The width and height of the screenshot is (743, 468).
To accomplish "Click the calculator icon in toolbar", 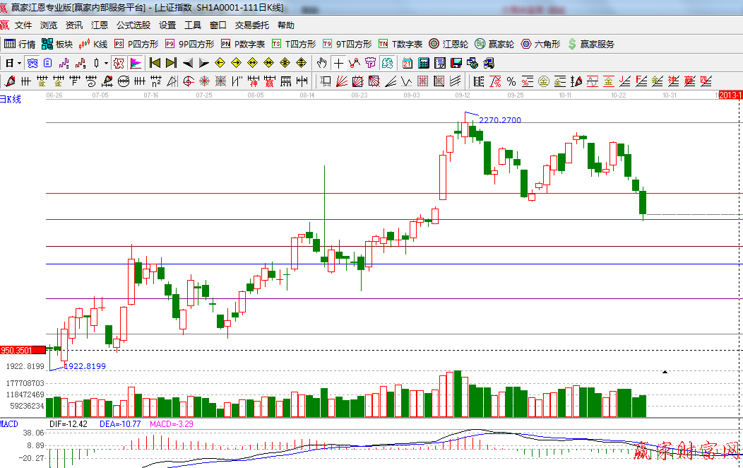I will pyautogui.click(x=424, y=63).
